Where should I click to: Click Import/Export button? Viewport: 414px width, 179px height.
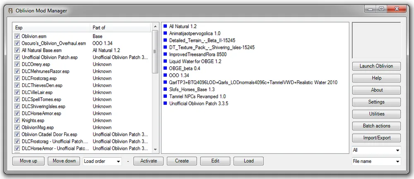(x=376, y=138)
